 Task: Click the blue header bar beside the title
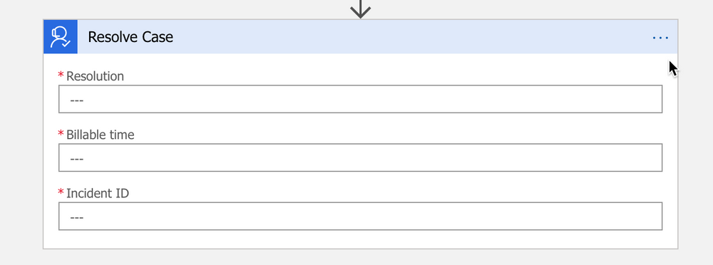409,37
